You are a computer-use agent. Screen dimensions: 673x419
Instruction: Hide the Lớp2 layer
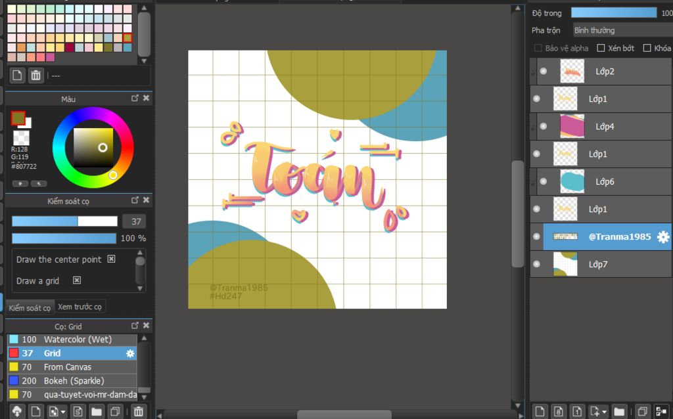click(x=544, y=71)
